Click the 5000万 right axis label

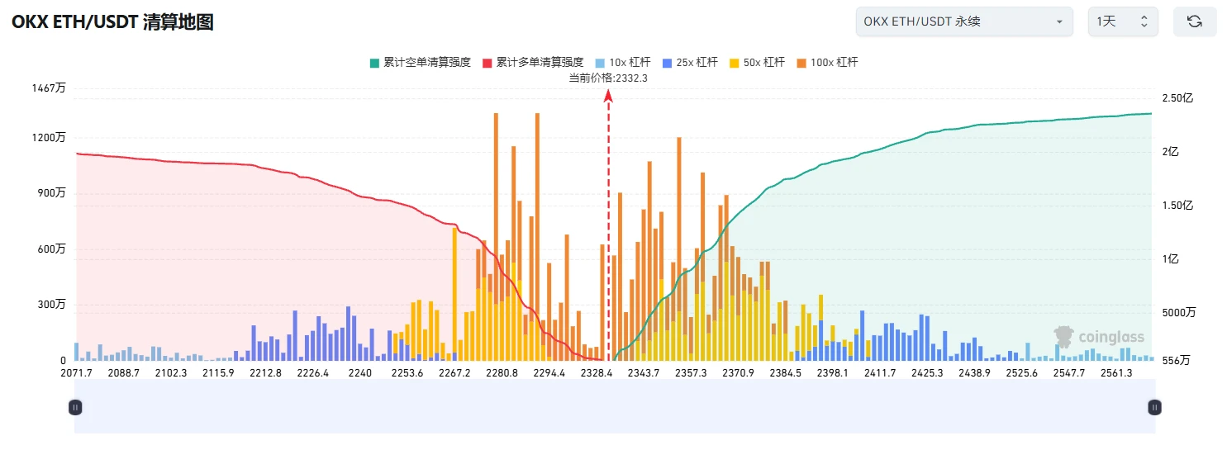1179,313
